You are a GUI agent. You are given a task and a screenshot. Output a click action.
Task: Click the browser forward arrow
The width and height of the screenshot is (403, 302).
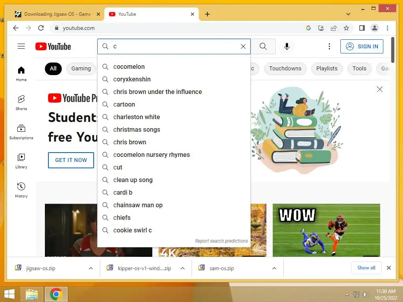[x=28, y=28]
